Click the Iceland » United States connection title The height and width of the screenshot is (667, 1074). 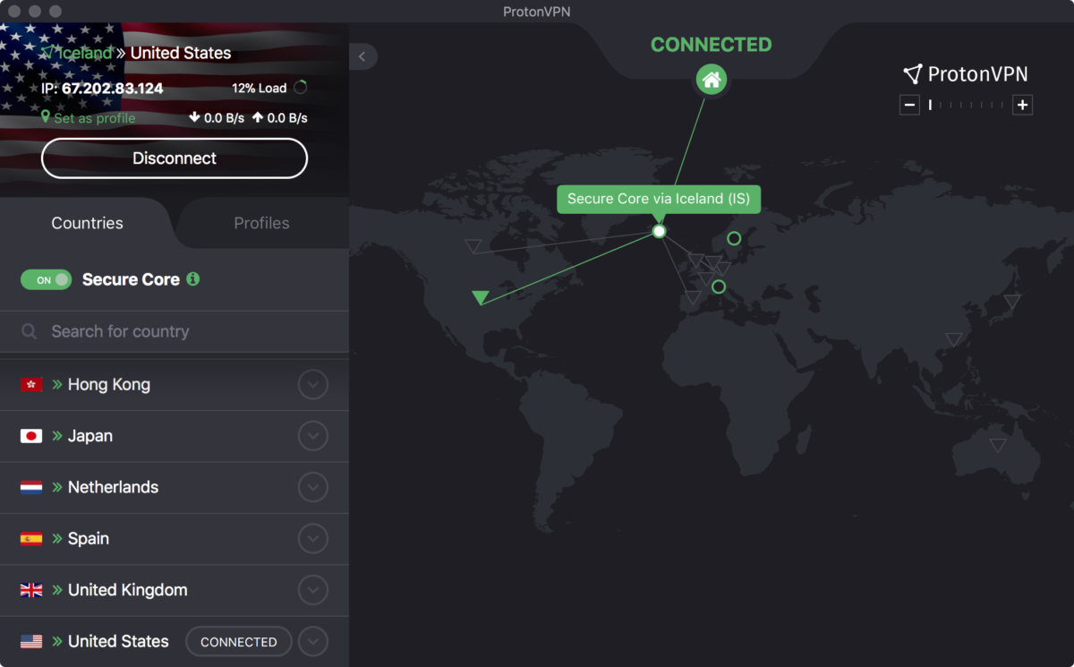[136, 53]
